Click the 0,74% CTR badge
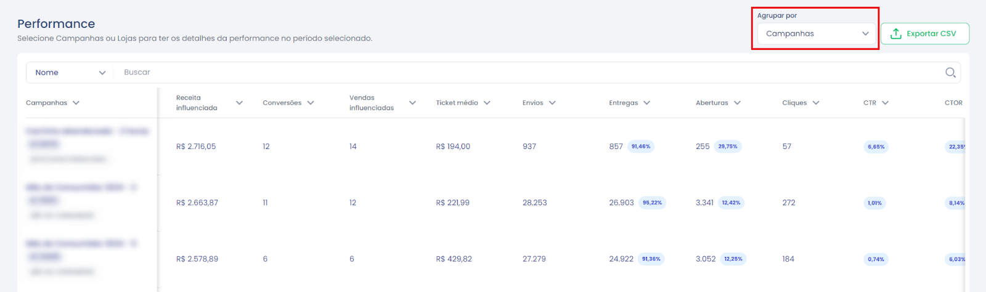 (876, 259)
